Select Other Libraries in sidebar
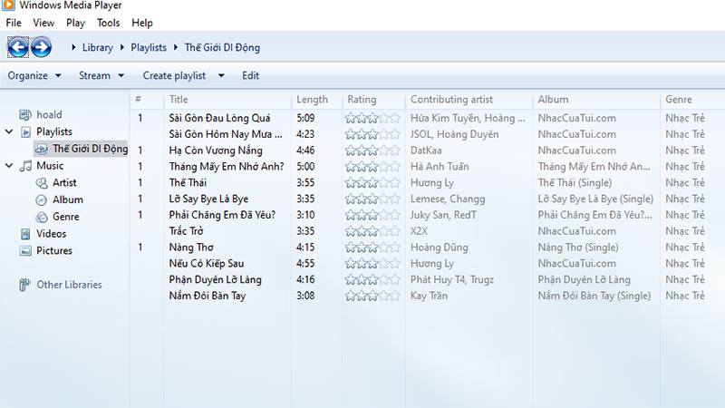725x408 pixels. click(70, 285)
